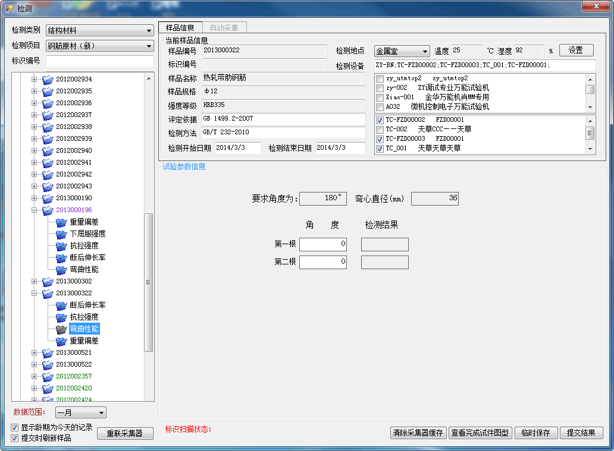The image size is (614, 451).
Task: Click the 提交结果 button
Action: click(x=581, y=433)
